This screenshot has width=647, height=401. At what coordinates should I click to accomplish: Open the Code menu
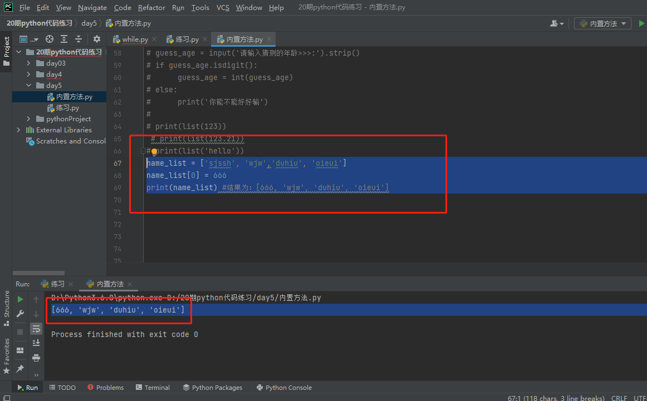click(122, 7)
